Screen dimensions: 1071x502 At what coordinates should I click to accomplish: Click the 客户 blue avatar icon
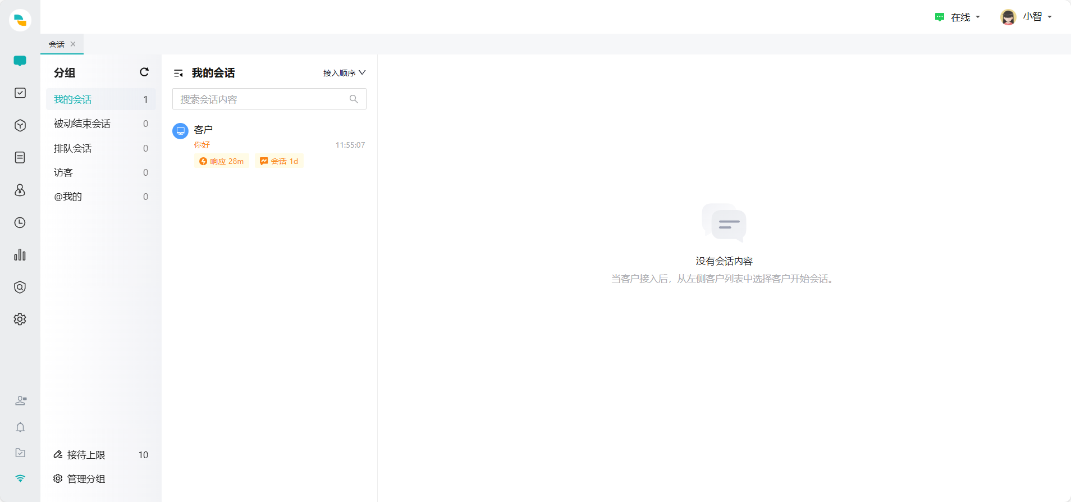coord(180,131)
